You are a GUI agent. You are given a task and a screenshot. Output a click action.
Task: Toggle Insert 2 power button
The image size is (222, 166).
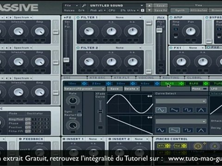coord(110,139)
